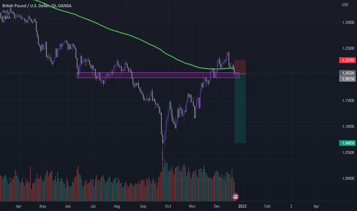Click the 1.20326 current price label
This screenshot has width=357, height=211.
pyautogui.click(x=347, y=73)
